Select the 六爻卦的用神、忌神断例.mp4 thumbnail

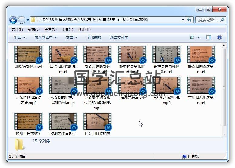(63, 85)
